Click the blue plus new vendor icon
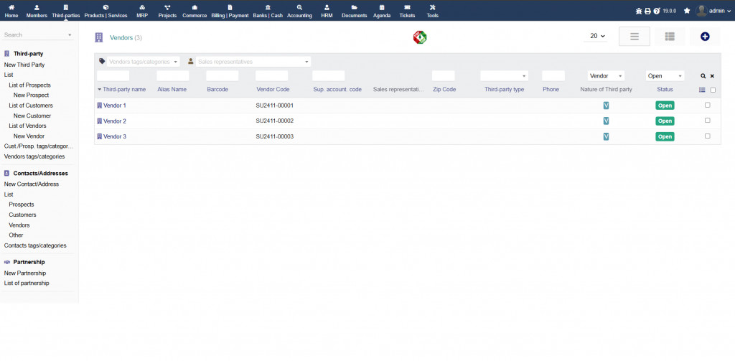735x361 pixels. tap(705, 37)
